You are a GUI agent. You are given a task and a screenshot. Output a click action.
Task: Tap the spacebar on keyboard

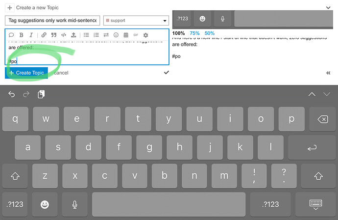[169, 204]
